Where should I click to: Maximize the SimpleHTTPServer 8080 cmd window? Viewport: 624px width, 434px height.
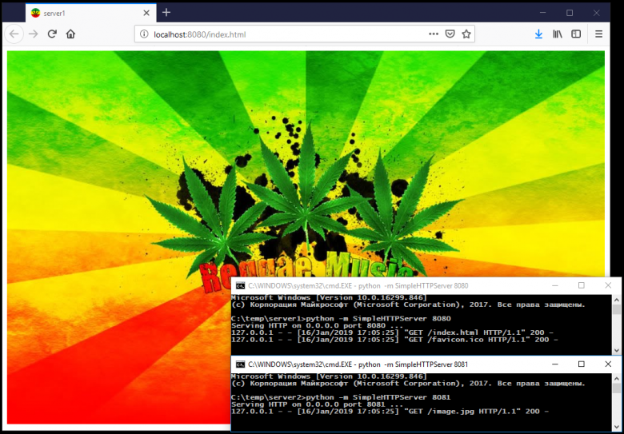coord(582,285)
